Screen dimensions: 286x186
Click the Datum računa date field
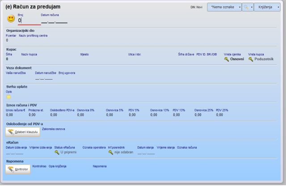coord(54,21)
